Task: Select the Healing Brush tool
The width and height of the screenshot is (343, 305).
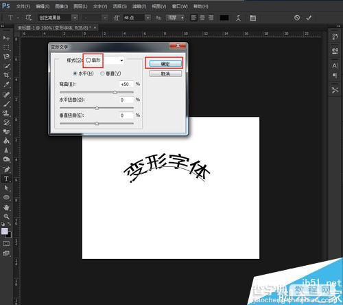Action: click(6, 94)
